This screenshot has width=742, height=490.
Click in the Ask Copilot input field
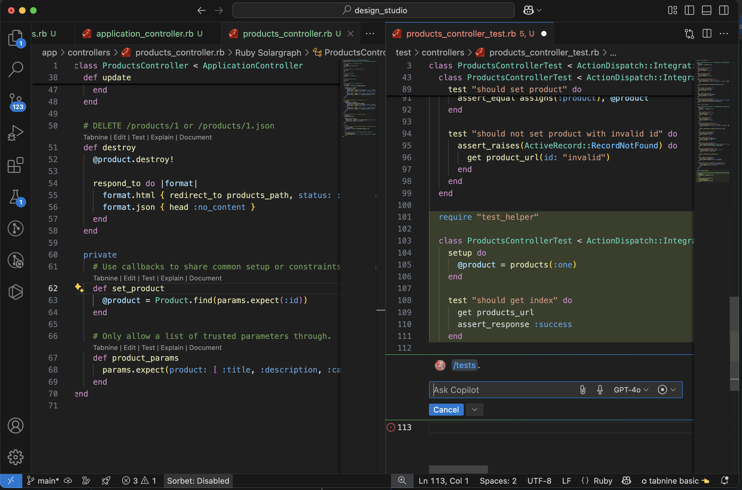click(500, 390)
